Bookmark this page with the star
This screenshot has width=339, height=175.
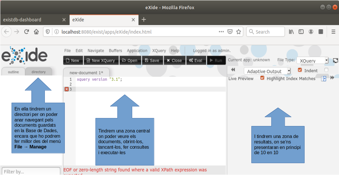(x=238, y=32)
